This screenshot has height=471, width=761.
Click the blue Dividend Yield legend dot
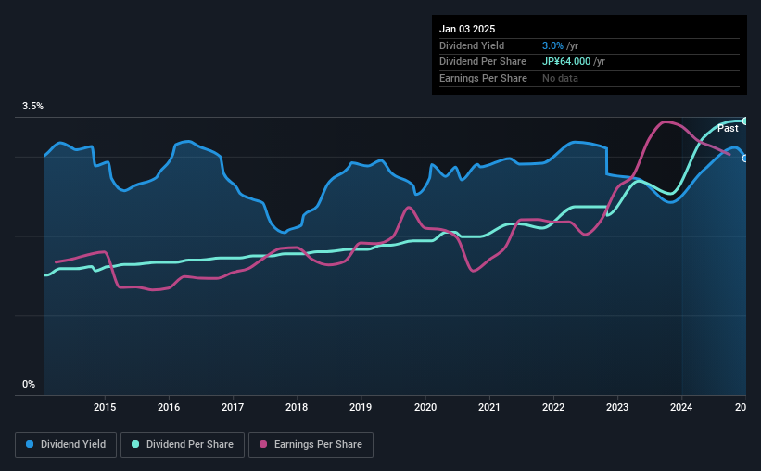[x=30, y=444]
